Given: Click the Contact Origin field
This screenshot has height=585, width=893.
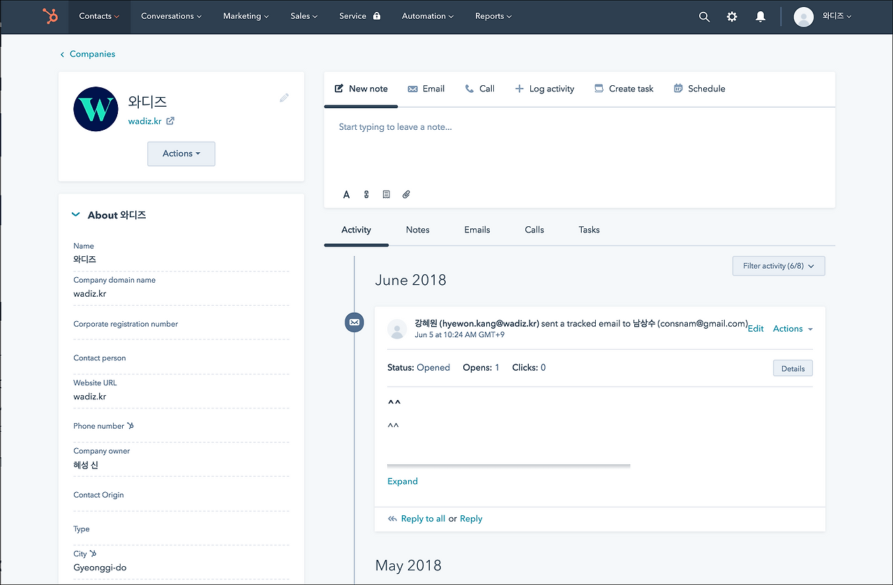Looking at the screenshot, I should click(181, 495).
